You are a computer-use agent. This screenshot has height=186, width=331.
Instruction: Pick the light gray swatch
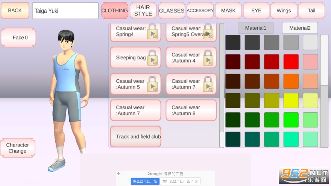pyautogui.click(x=291, y=42)
